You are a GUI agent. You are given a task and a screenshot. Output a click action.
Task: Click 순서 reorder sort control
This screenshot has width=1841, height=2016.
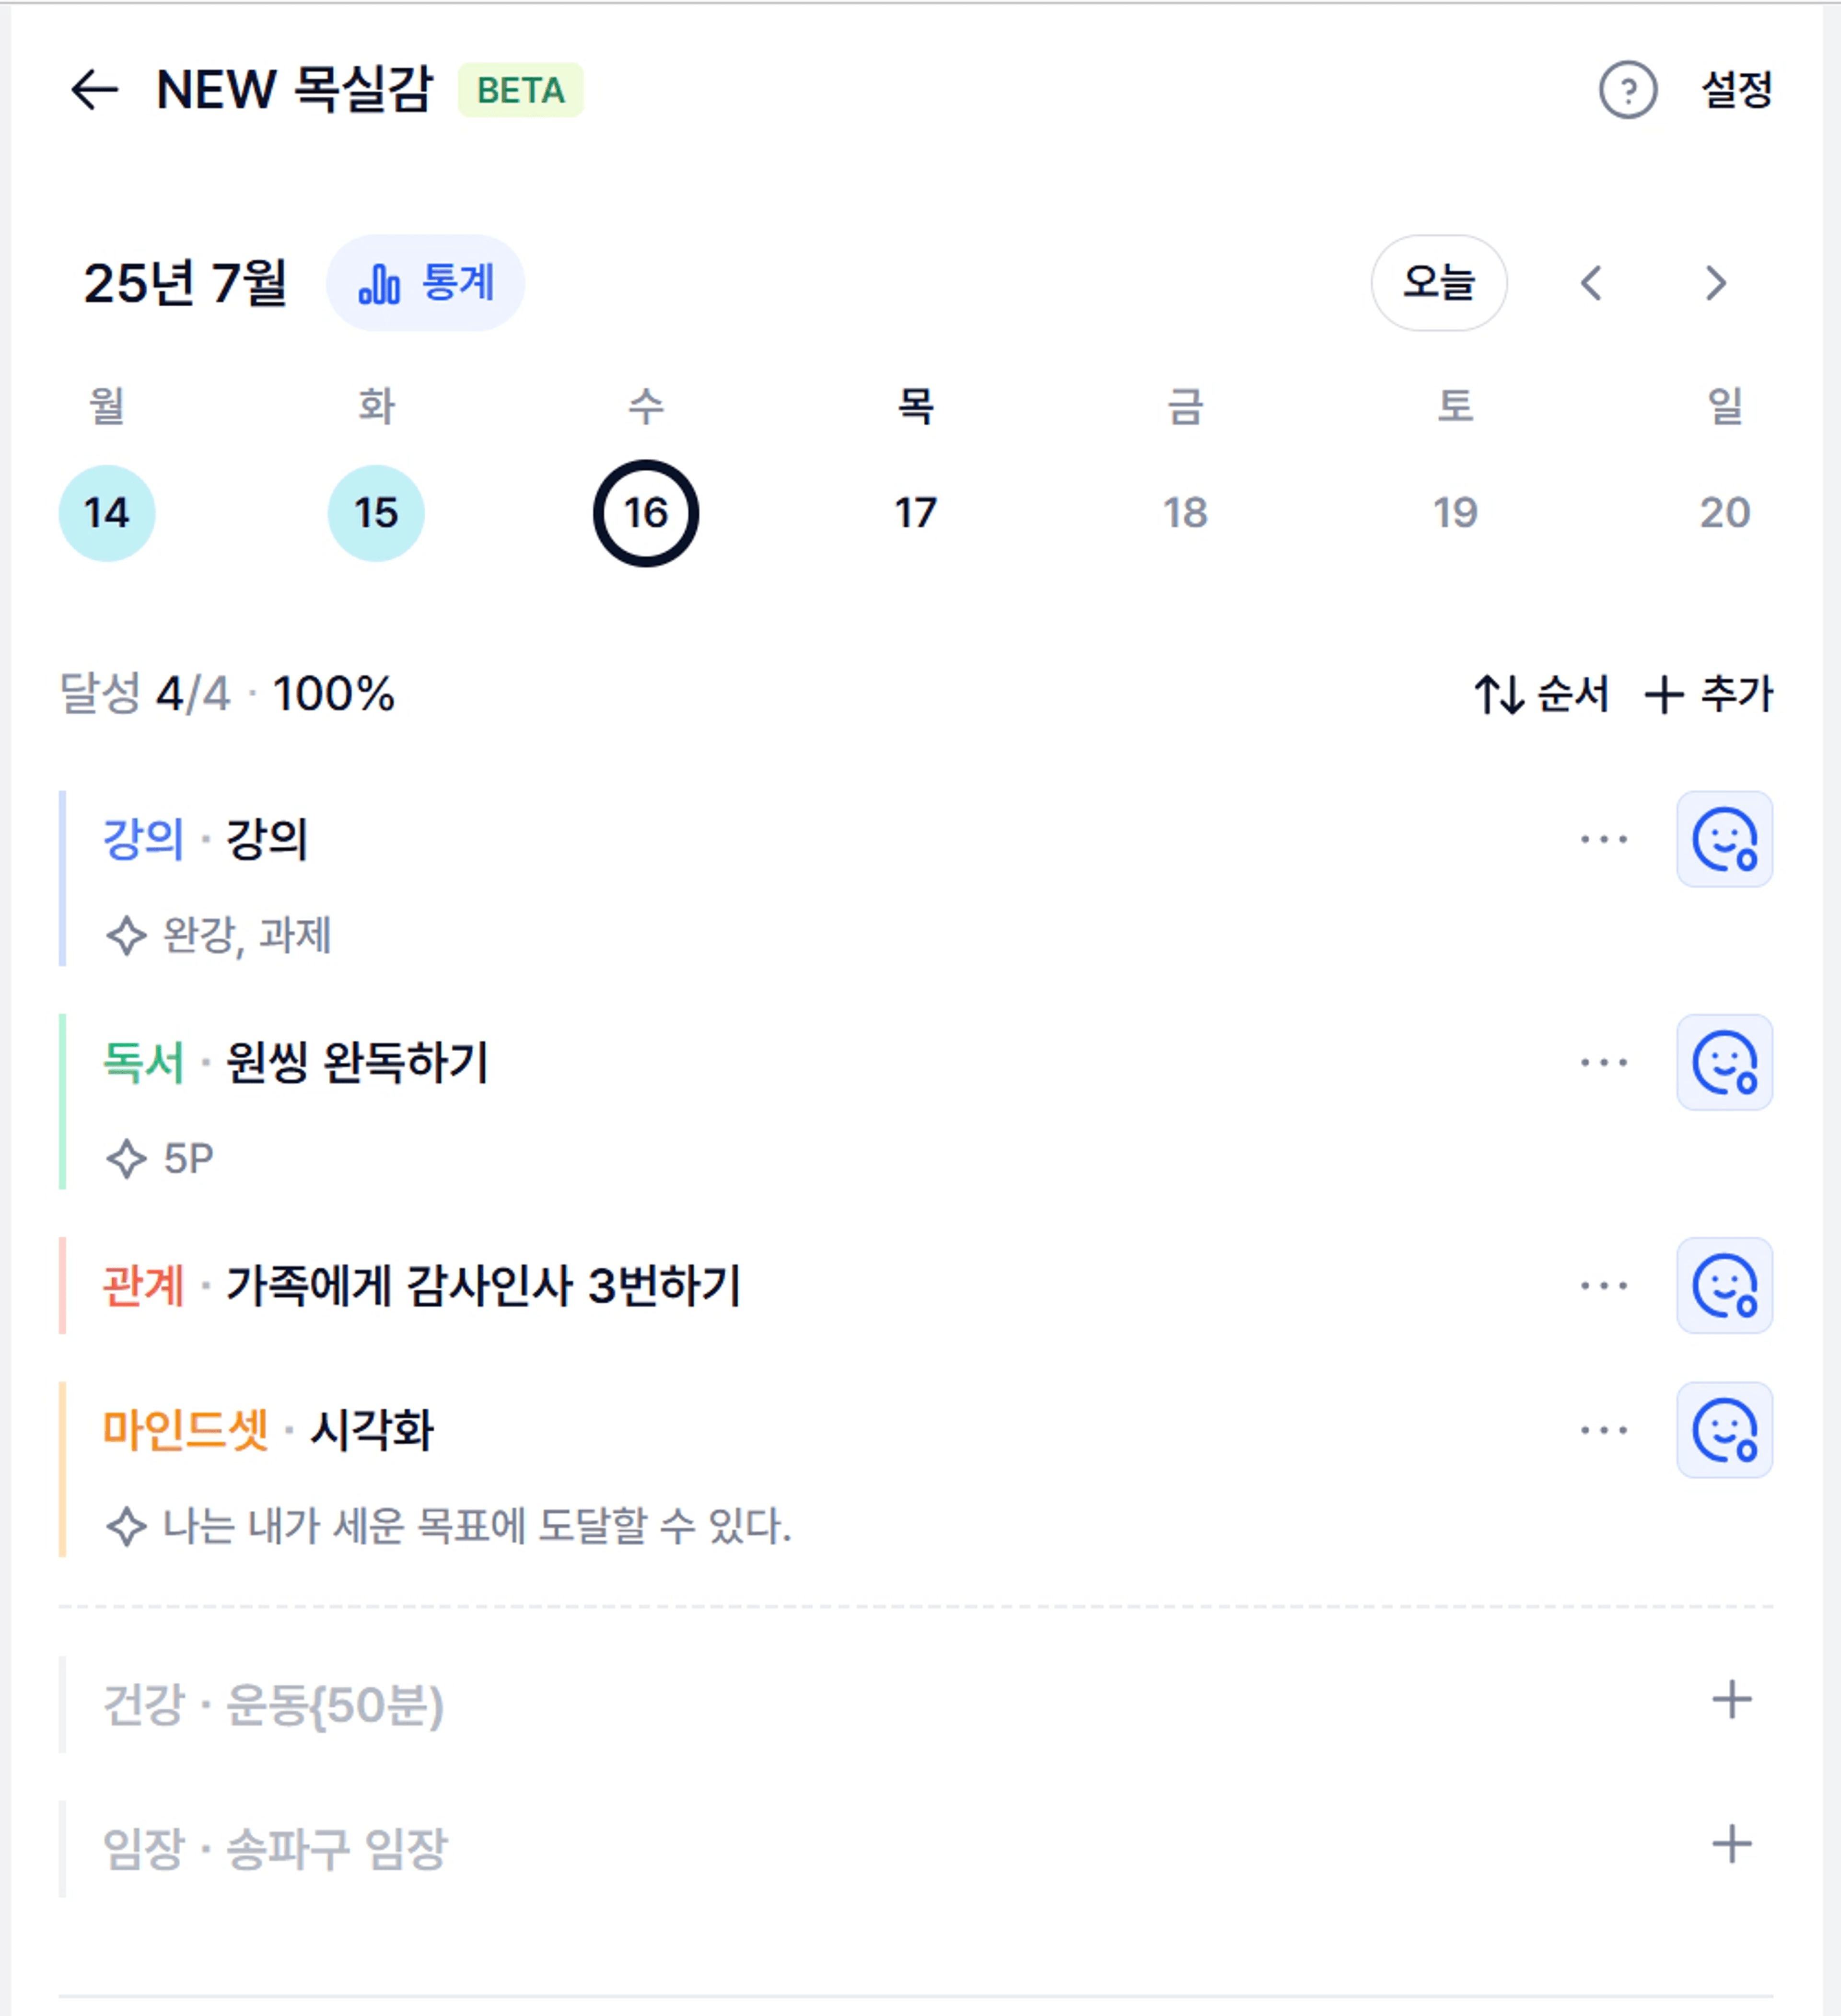1541,694
